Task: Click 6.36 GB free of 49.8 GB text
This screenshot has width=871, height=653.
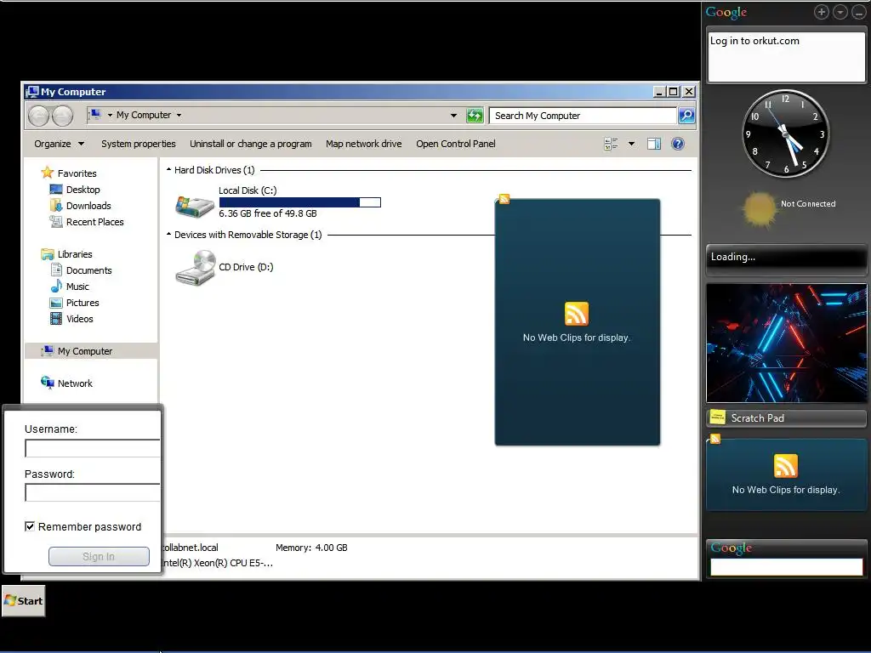Action: [x=268, y=213]
